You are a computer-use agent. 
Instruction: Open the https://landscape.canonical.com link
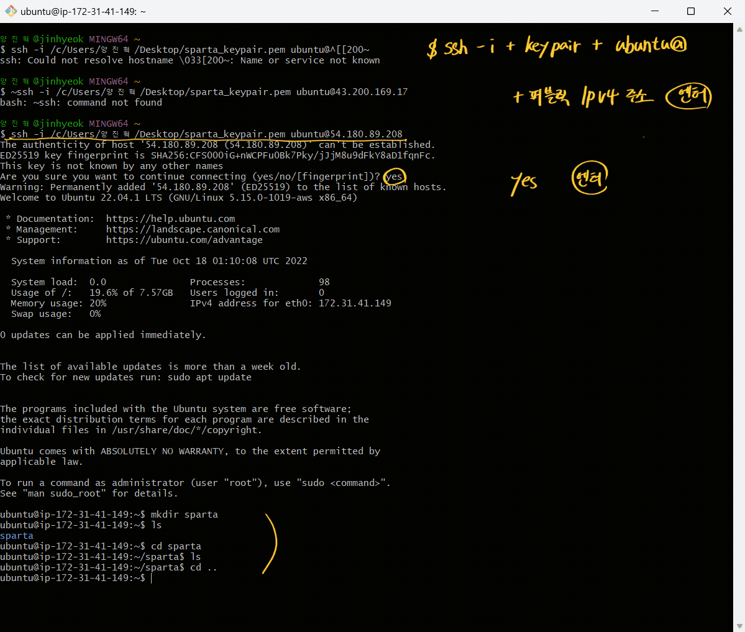[x=193, y=229]
